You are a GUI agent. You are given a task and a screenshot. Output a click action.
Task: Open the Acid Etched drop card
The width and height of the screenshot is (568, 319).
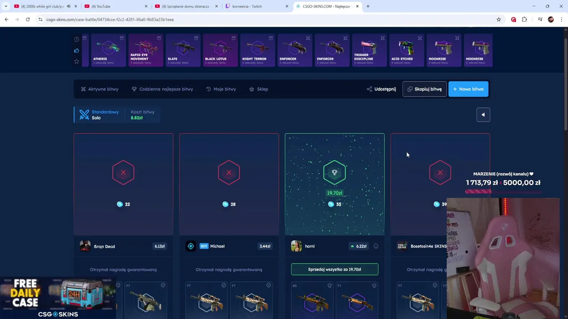pos(406,51)
